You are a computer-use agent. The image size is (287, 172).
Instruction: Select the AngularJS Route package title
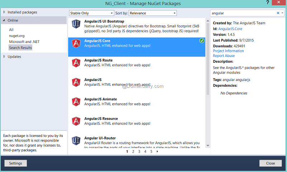click(x=98, y=60)
